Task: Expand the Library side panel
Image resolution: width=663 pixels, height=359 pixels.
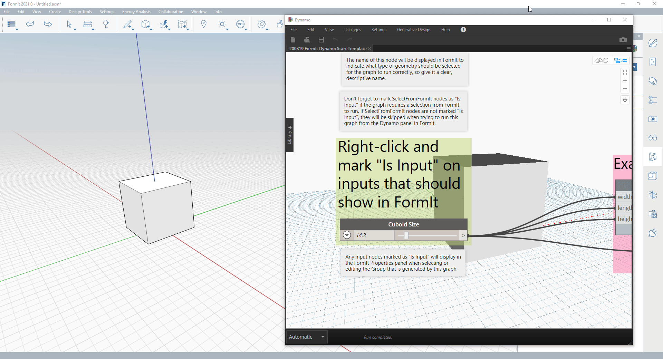Action: point(290,135)
